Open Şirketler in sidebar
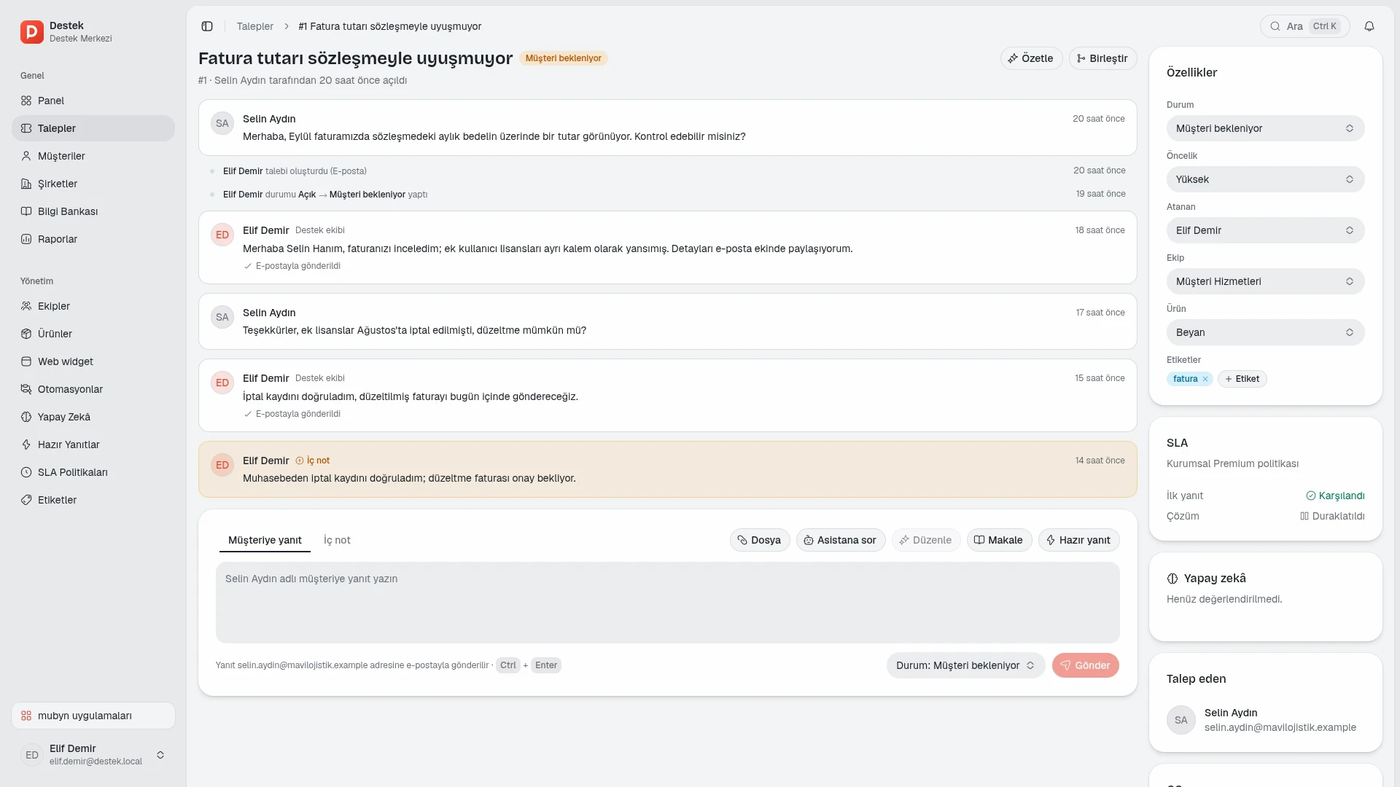 (93, 184)
